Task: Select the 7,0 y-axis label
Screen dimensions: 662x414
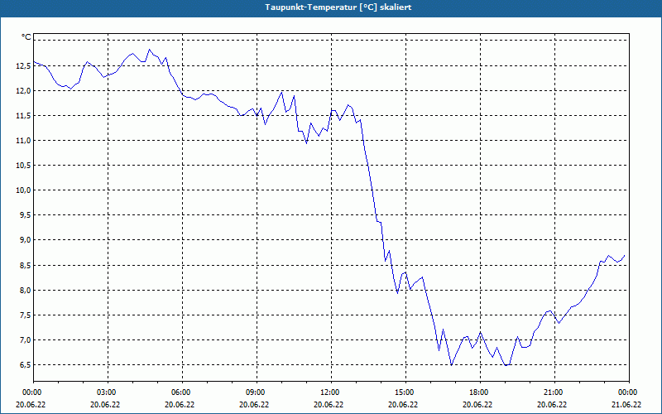Action: [x=26, y=340]
